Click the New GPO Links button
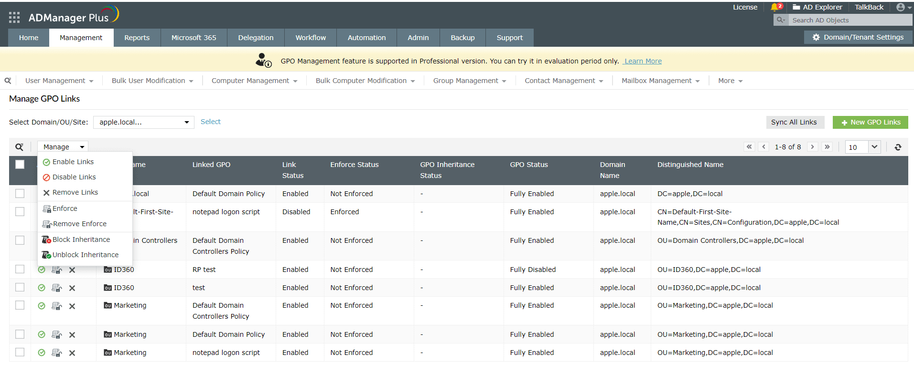914x385 pixels. coord(871,122)
